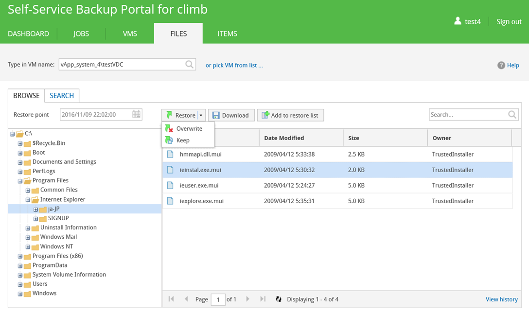
Task: Click the Help question mark icon
Action: tap(501, 65)
